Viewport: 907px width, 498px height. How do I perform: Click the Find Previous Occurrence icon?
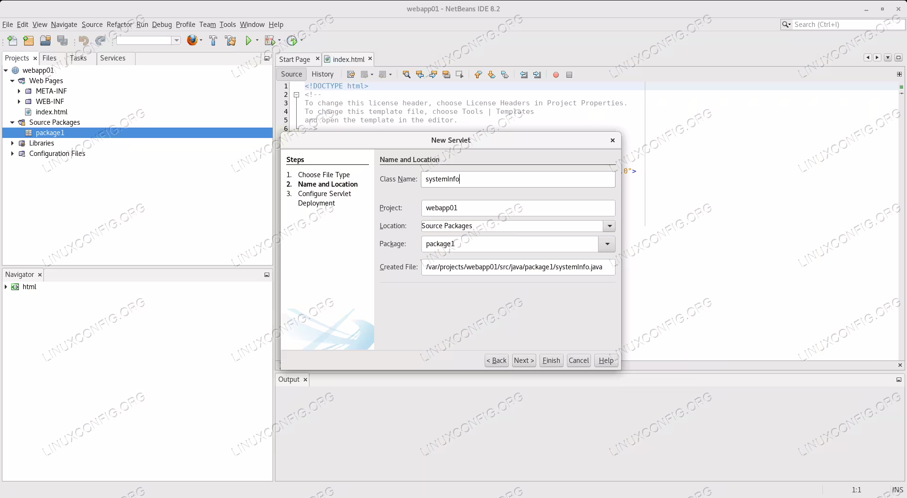tap(419, 75)
